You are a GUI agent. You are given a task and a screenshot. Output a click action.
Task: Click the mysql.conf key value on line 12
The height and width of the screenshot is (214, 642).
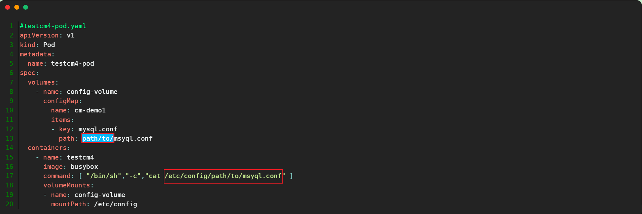click(x=98, y=129)
